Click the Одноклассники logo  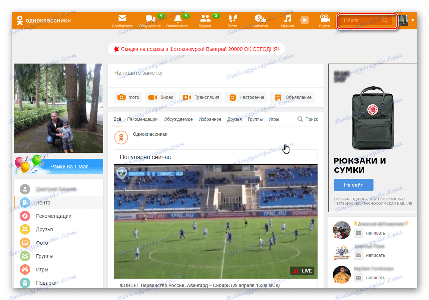click(44, 20)
